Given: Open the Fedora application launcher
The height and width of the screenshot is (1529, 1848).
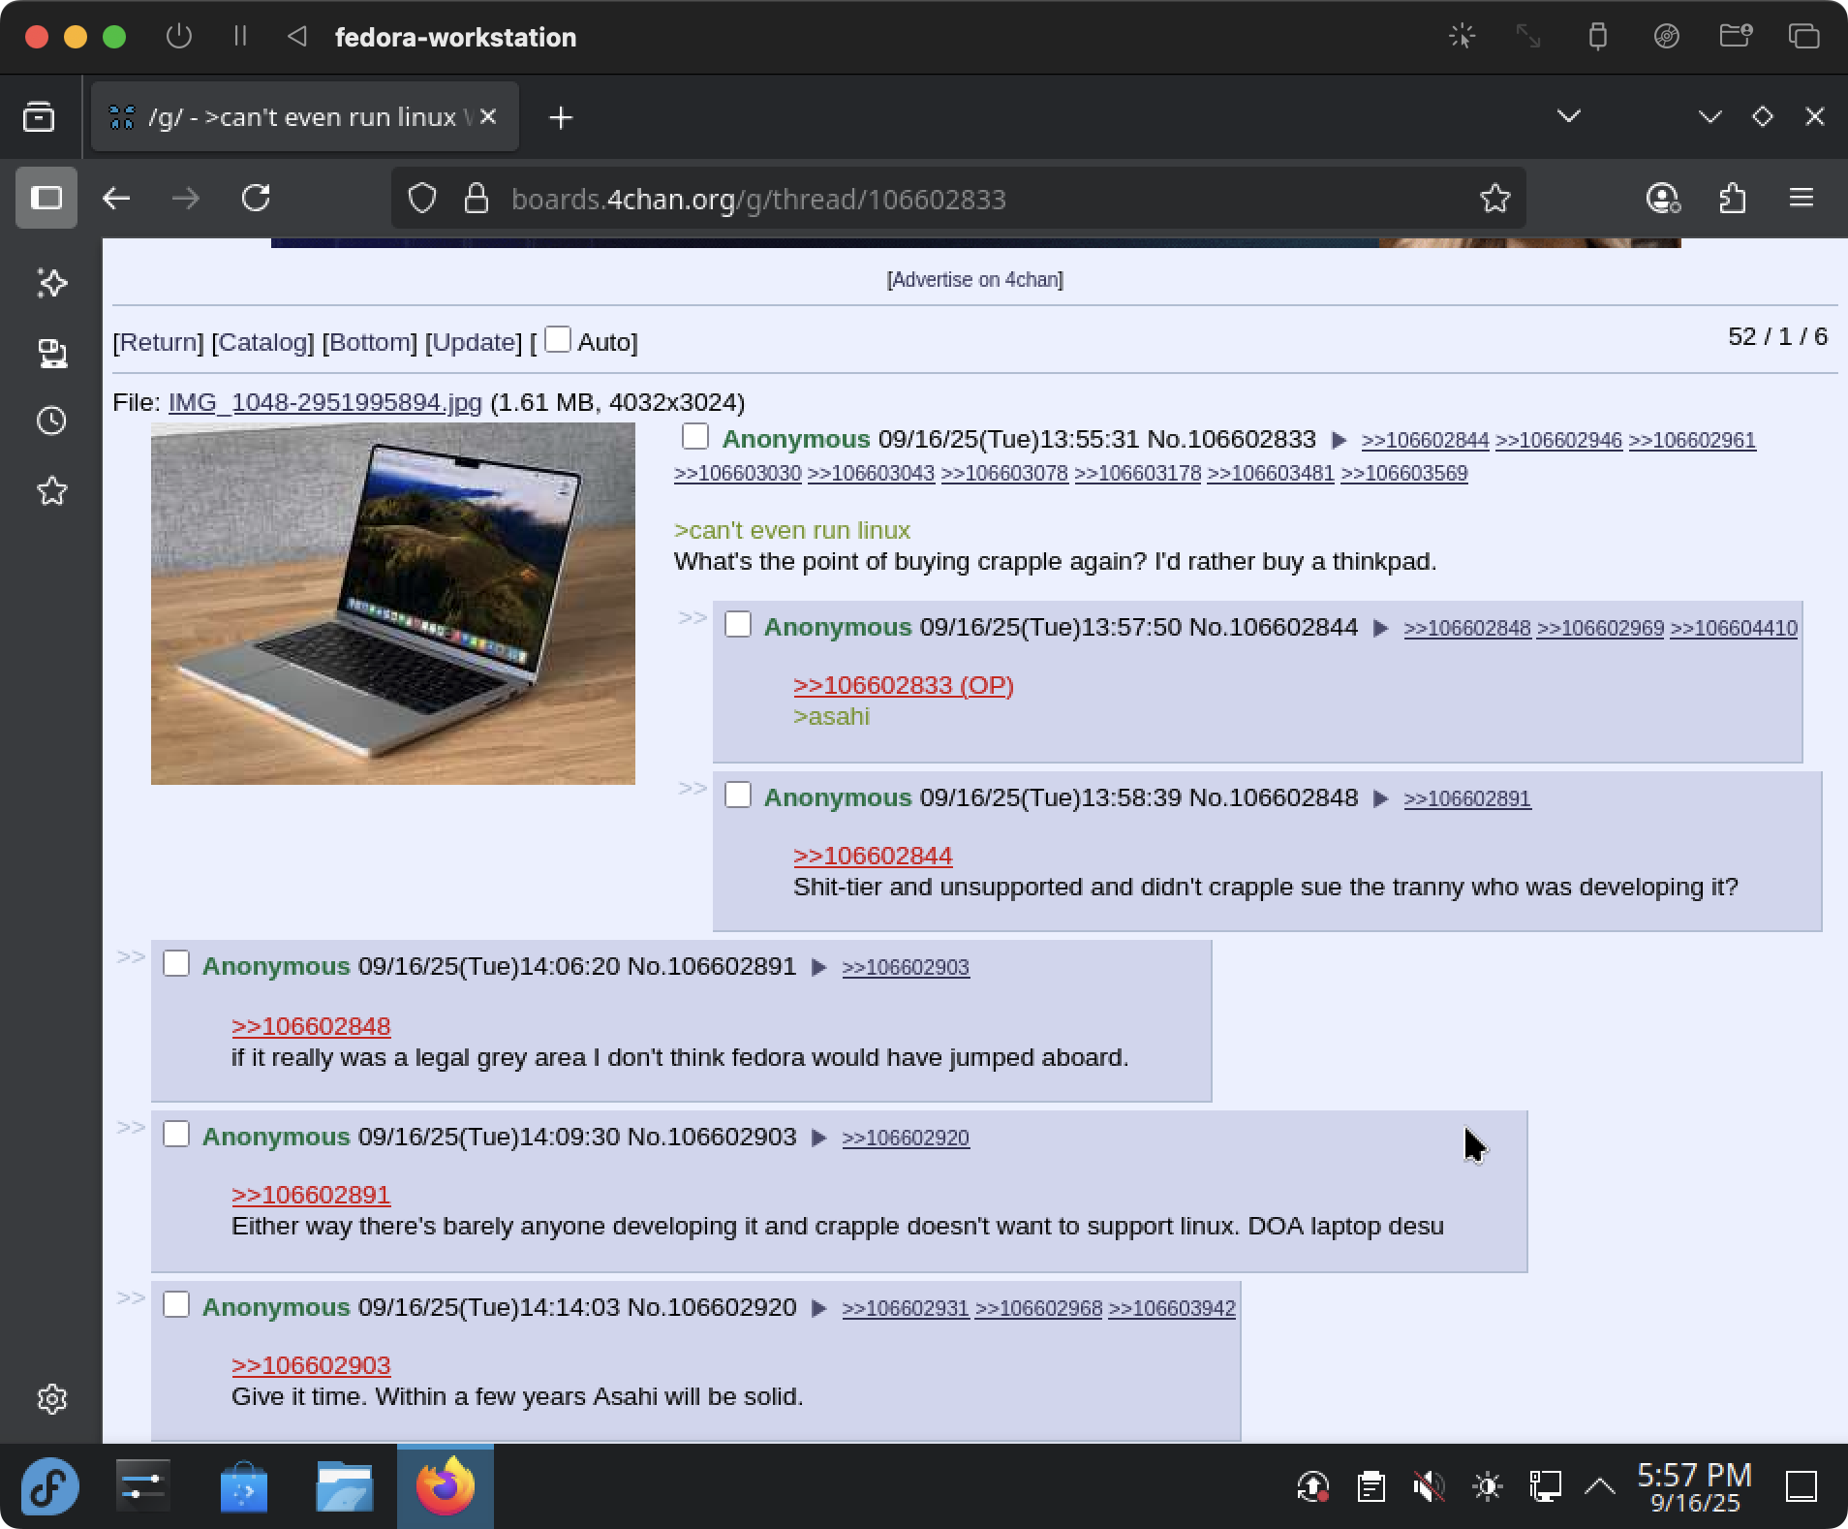Looking at the screenshot, I should (50, 1486).
